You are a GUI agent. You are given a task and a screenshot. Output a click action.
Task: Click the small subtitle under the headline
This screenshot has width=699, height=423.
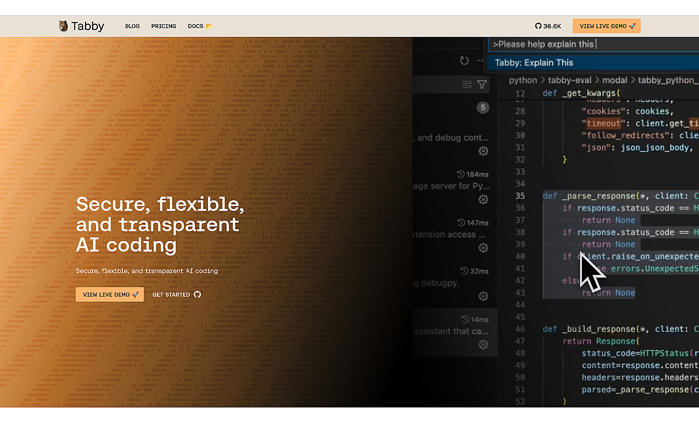point(147,271)
